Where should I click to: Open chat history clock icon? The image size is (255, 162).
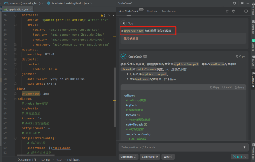point(233,11)
